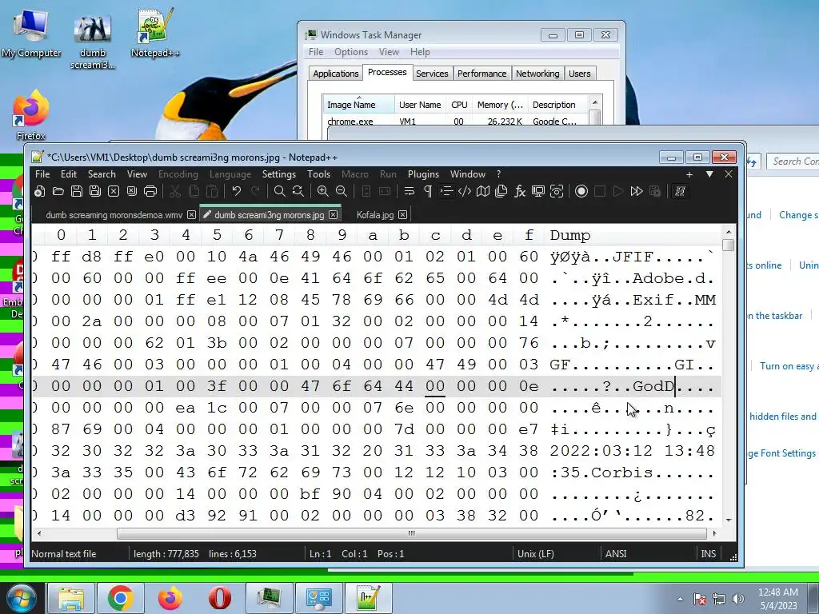Click the hidden files and link
This screenshot has width=819, height=614.
point(782,416)
